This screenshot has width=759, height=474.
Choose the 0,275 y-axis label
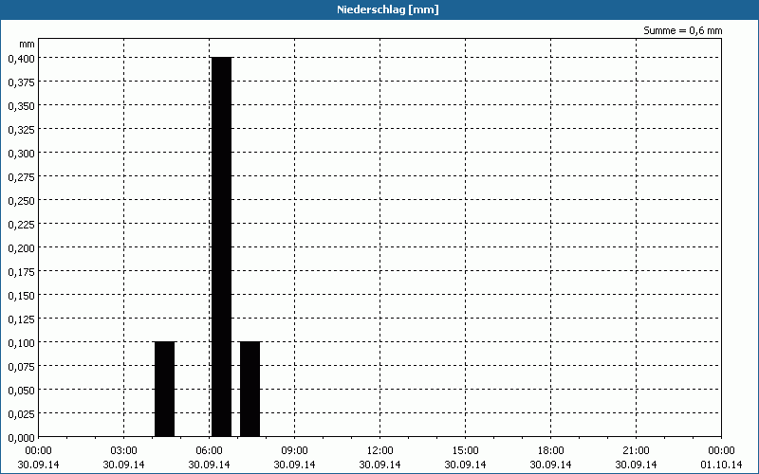(x=22, y=176)
